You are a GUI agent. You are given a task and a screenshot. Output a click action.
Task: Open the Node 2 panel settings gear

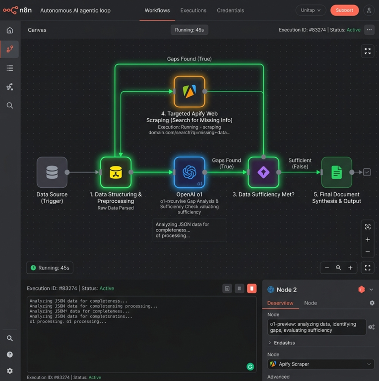click(x=372, y=303)
